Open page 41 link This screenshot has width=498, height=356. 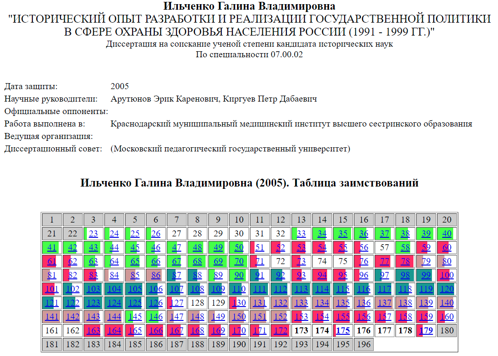[x=52, y=247]
